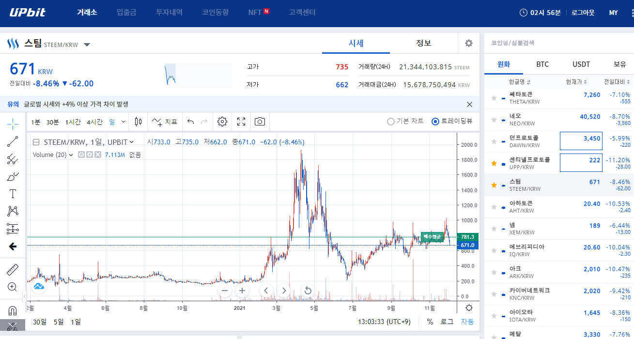Set chart interval to 30분
Screen dimensions: 634x339
(x=52, y=122)
